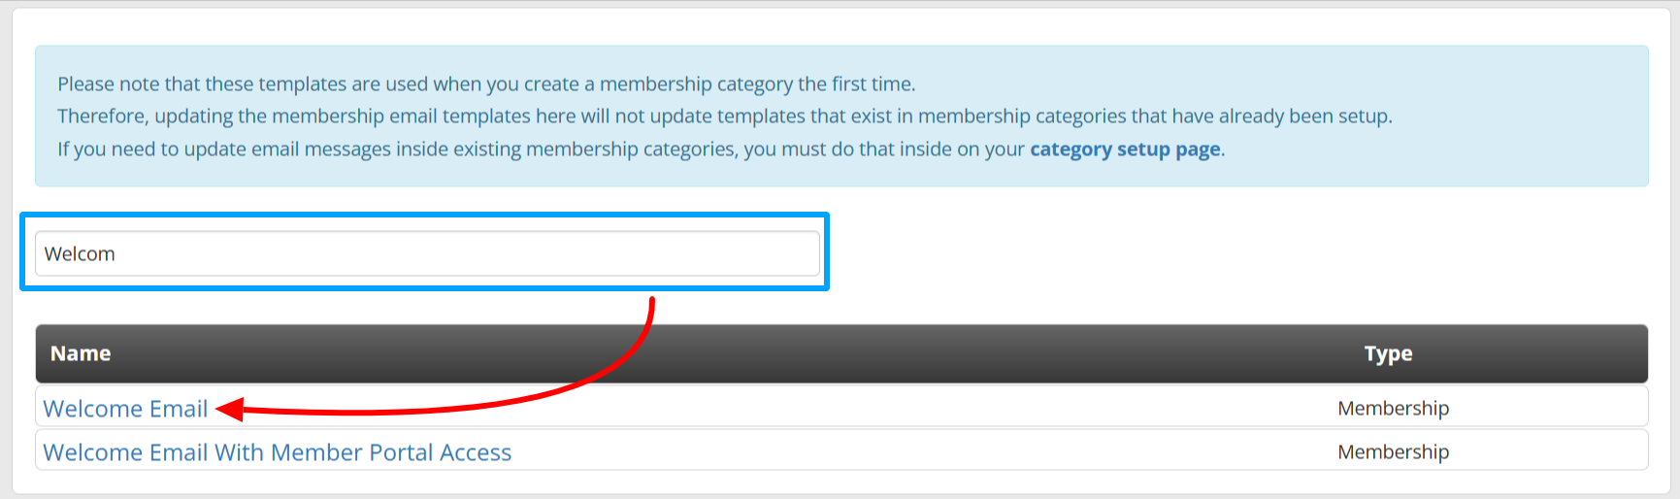Click the notice line starting "Please note"

(485, 84)
